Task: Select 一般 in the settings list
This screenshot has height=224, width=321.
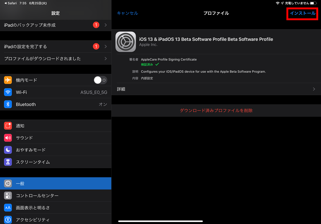Action: [56, 183]
